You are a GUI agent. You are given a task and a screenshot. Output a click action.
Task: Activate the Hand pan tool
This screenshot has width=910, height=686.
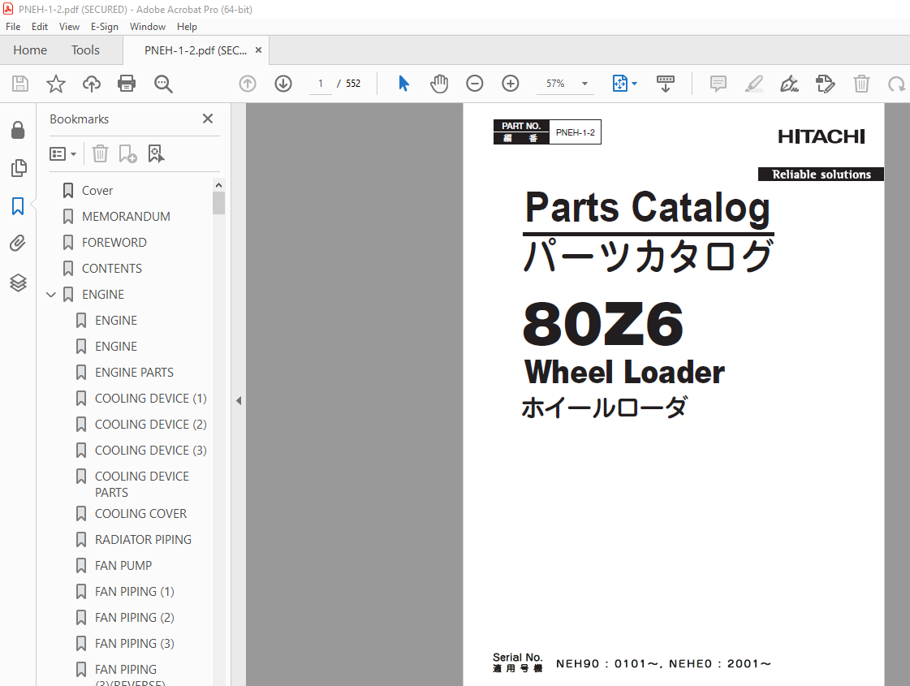tap(439, 84)
